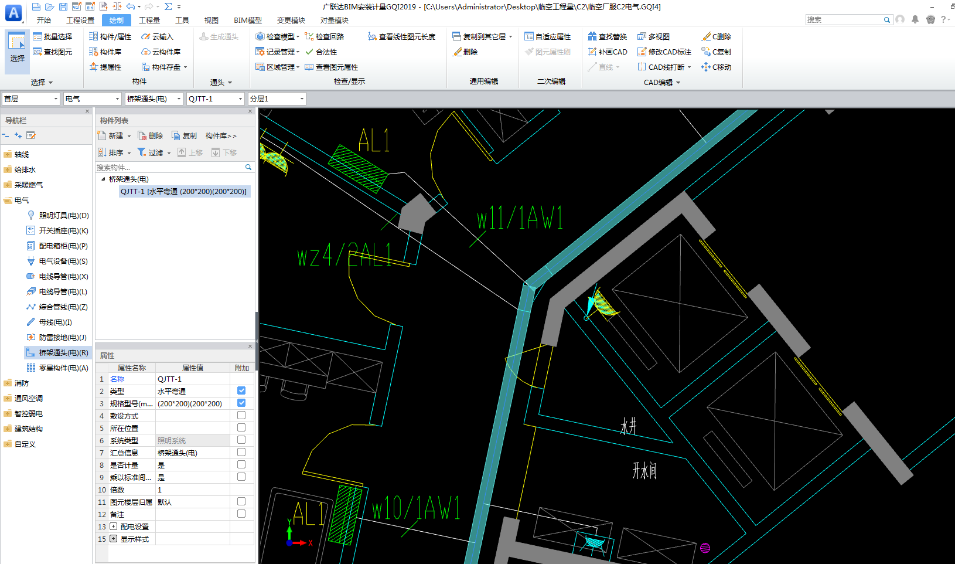The width and height of the screenshot is (955, 564).
Task: Check the 附加 box for 备注 row
Action: (241, 514)
